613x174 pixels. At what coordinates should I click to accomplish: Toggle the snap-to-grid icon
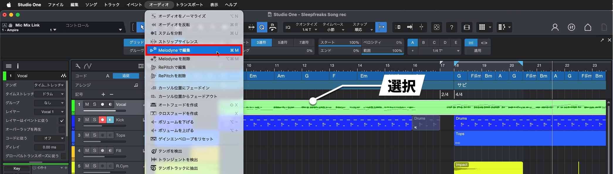381,27
